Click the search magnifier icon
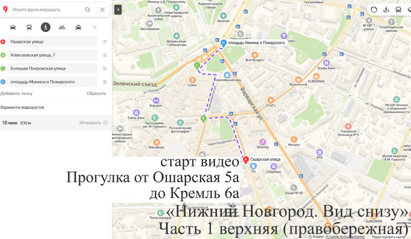This screenshot has width=411, height=239. pos(88,10)
